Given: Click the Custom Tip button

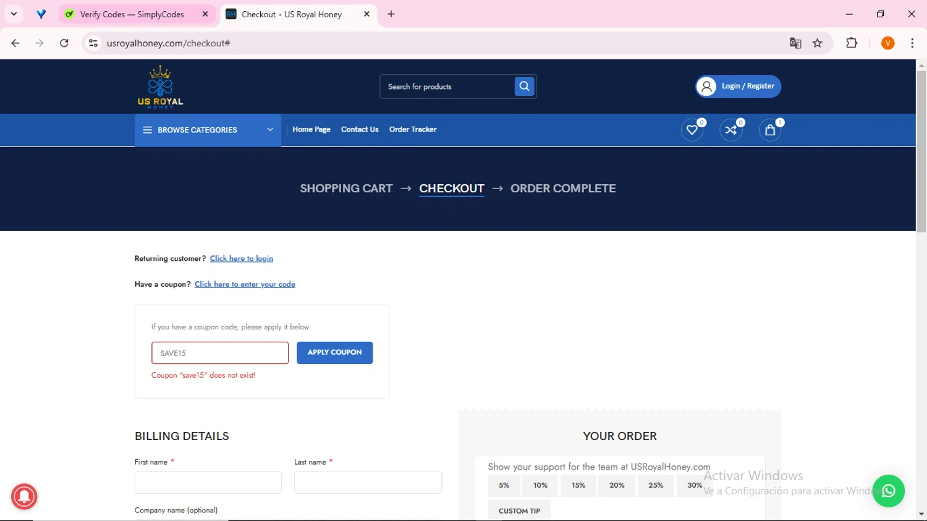Looking at the screenshot, I should click(x=519, y=511).
